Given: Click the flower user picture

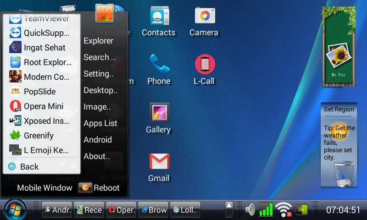Looking at the screenshot, I should [x=105, y=13].
